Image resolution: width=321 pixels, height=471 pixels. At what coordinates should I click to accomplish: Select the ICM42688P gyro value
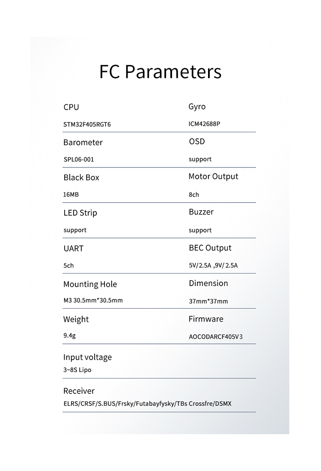click(204, 124)
